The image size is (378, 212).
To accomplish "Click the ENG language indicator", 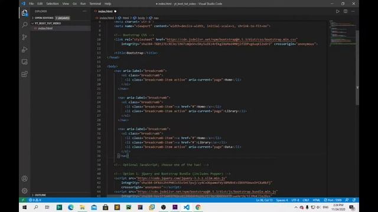I will (325, 207).
